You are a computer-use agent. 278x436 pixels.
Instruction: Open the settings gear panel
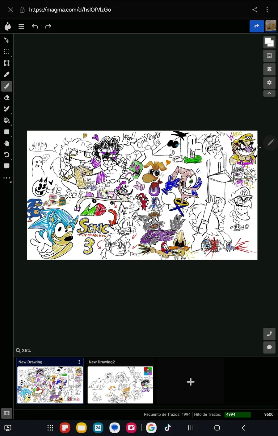click(269, 83)
